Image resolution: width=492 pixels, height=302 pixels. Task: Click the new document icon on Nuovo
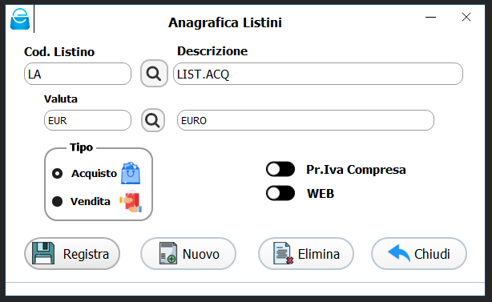pos(167,253)
